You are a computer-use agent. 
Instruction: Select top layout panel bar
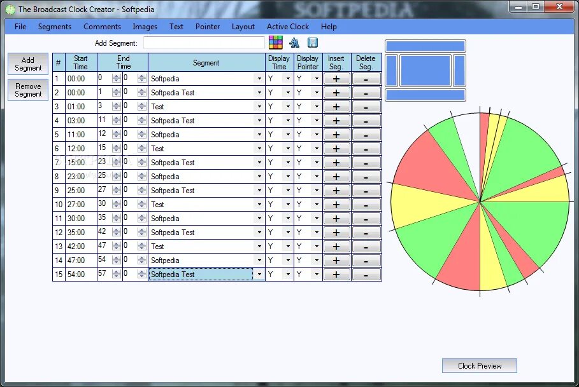click(x=425, y=46)
